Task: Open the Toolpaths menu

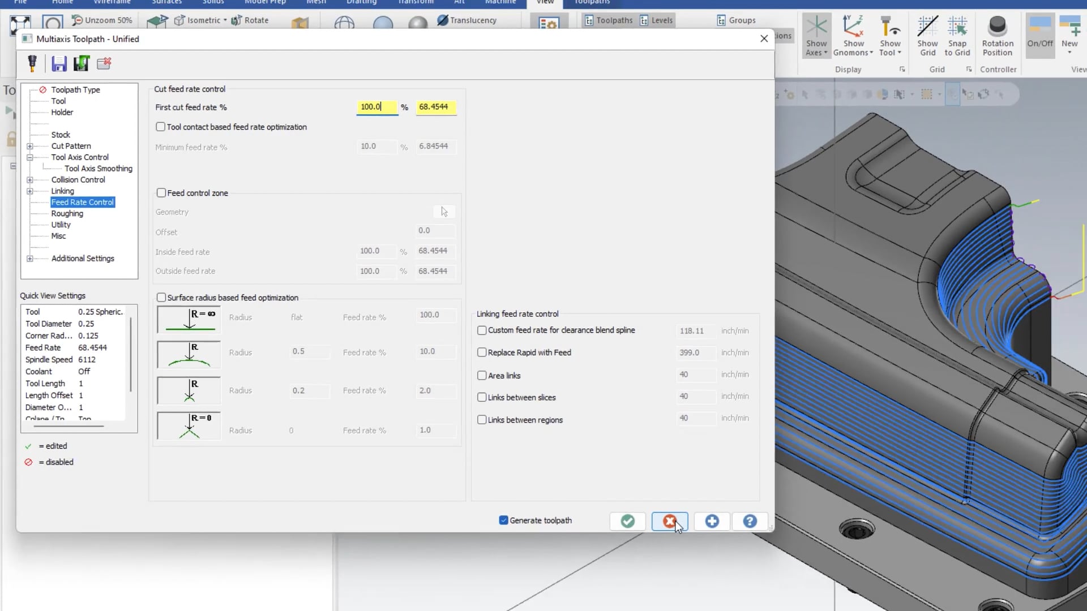Action: click(593, 2)
